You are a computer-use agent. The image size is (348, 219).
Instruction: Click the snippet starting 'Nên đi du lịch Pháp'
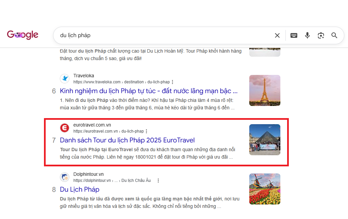[147, 104]
